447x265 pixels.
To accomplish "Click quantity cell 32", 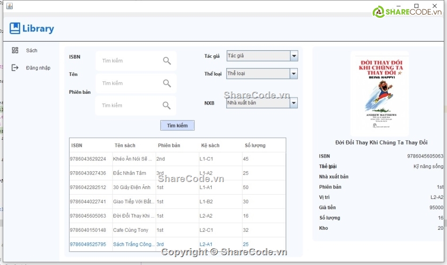I will [x=264, y=230].
